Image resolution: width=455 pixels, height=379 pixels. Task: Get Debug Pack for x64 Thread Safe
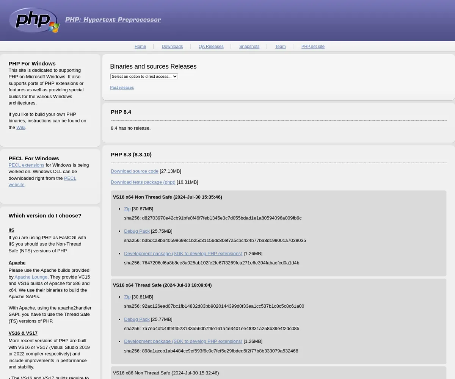136,319
